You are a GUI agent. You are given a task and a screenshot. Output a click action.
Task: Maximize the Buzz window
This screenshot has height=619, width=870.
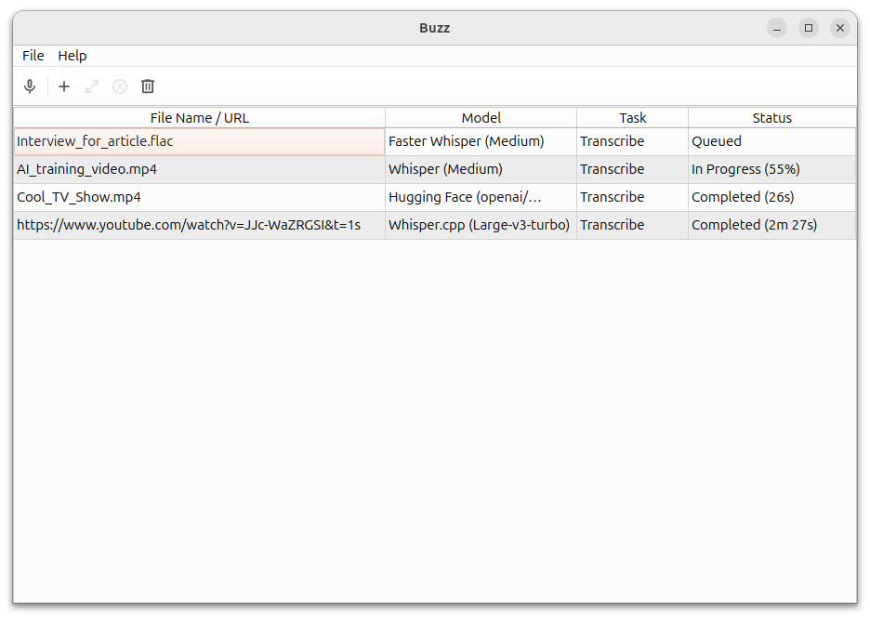coord(809,28)
